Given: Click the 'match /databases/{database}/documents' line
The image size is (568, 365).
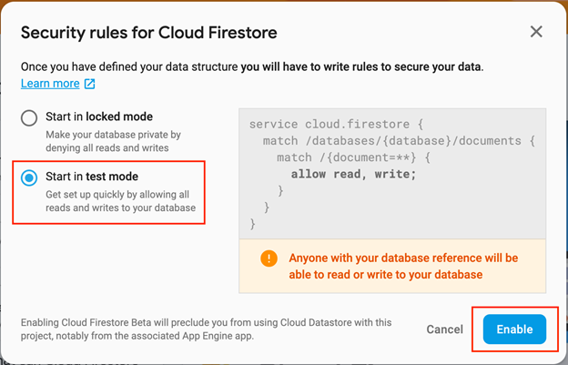Looking at the screenshot, I should click(399, 141).
